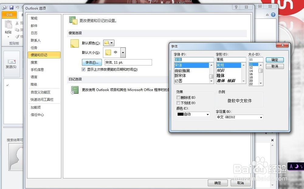Select 搜索 in options sidebar
Viewport: 304px width, 189px height.
(x=44, y=62)
